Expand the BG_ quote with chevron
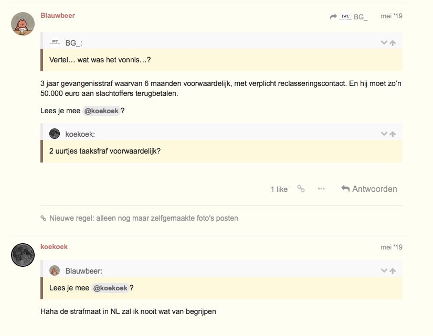 (384, 43)
